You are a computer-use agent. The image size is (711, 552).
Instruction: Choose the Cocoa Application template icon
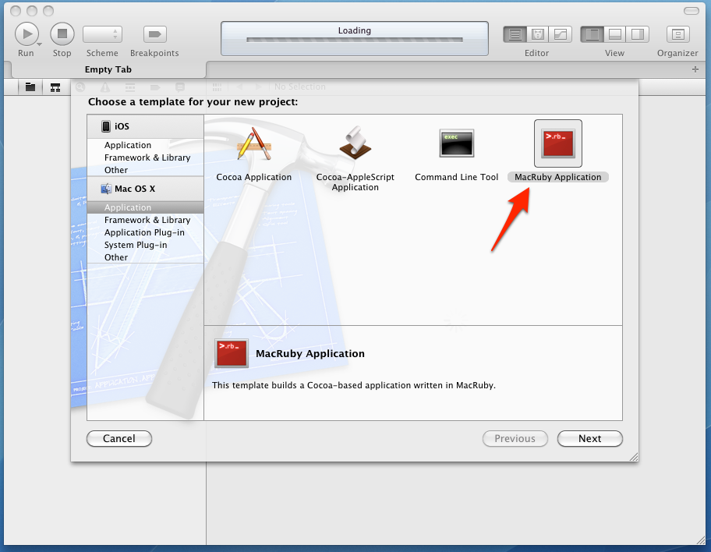tap(254, 143)
